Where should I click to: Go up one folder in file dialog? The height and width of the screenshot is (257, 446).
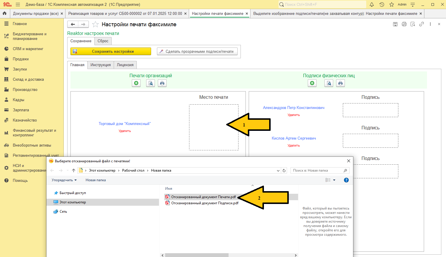[x=74, y=170]
